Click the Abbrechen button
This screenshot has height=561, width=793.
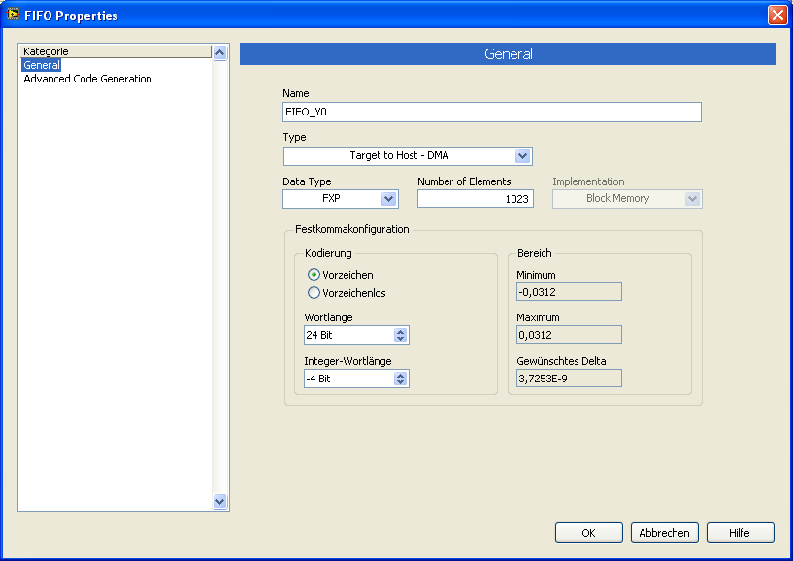pyautogui.click(x=665, y=533)
